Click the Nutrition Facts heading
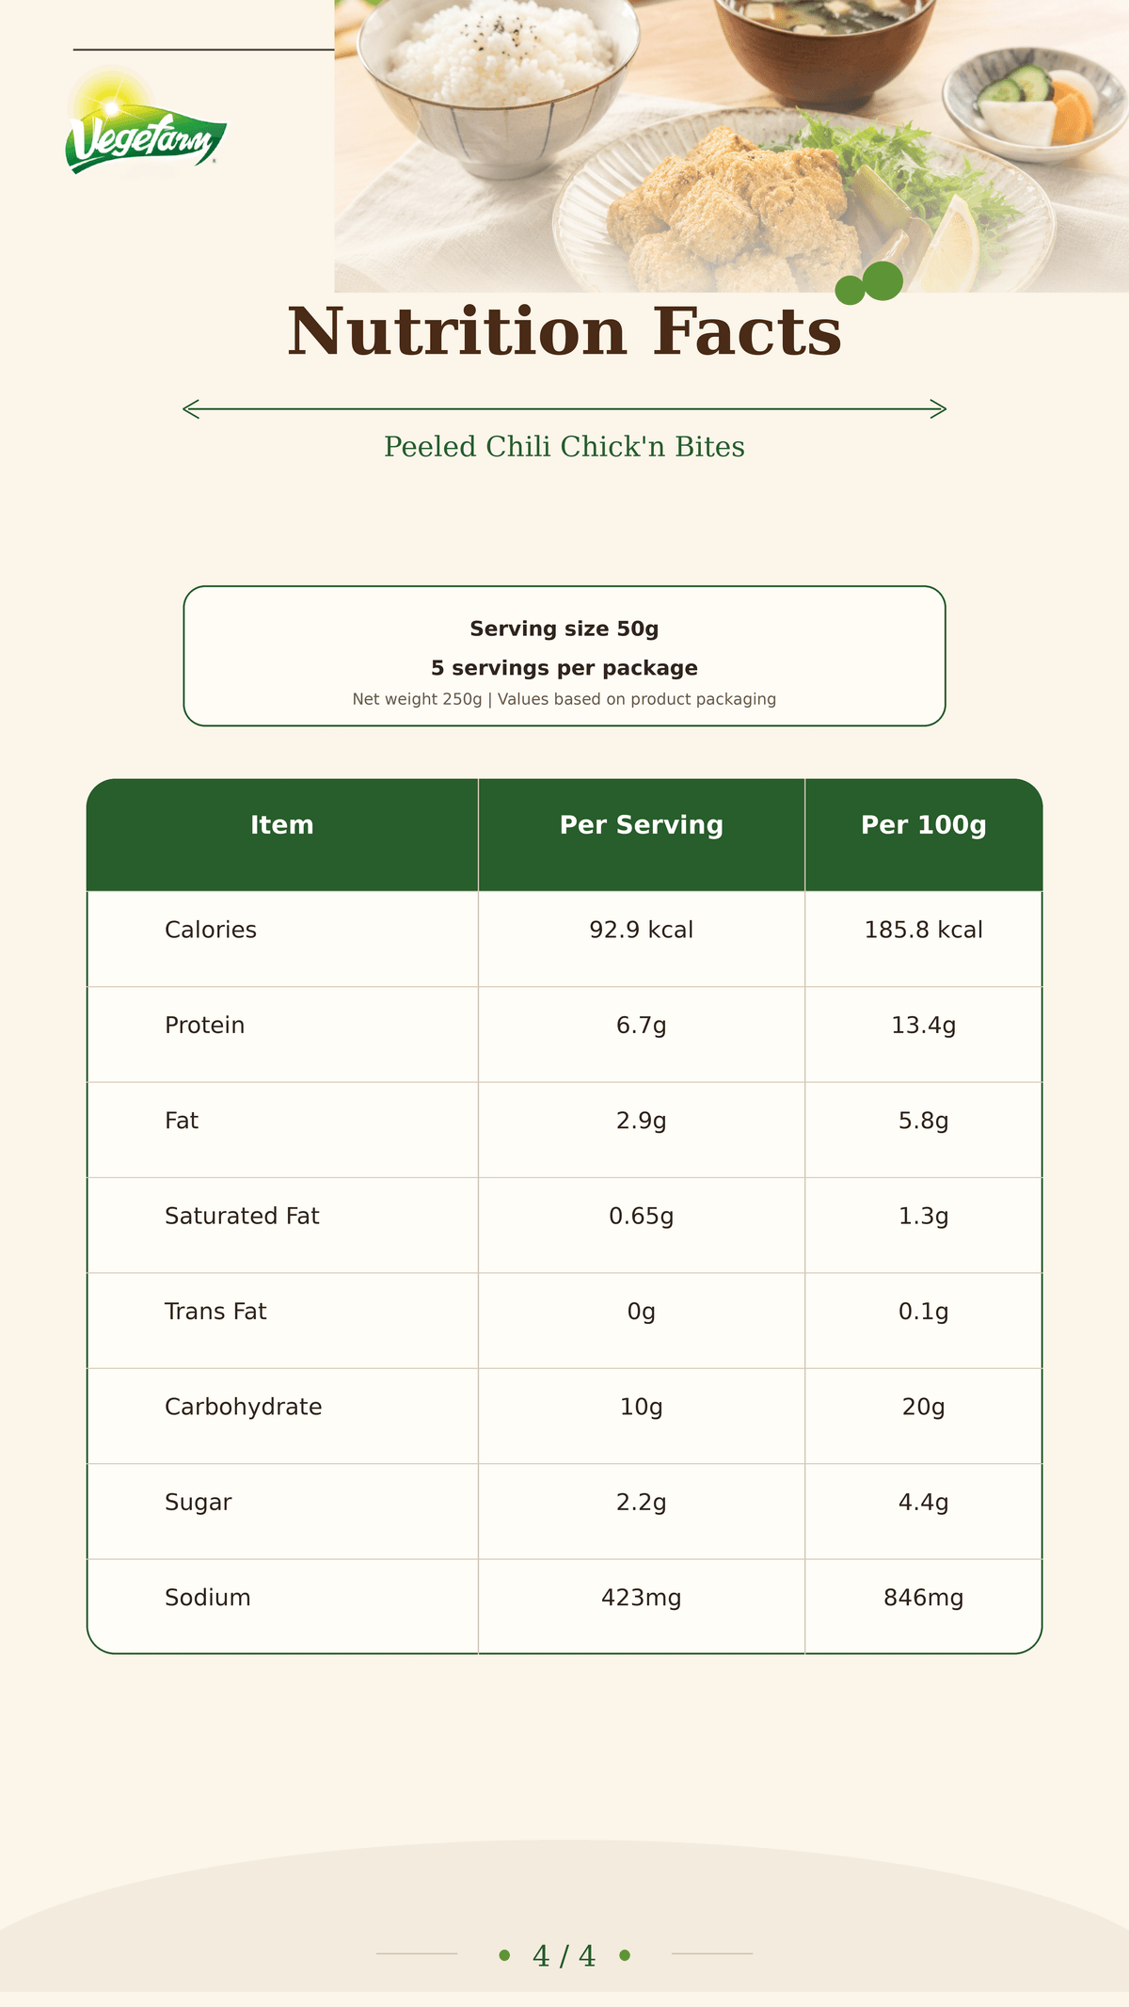The height and width of the screenshot is (2007, 1129). click(564, 332)
